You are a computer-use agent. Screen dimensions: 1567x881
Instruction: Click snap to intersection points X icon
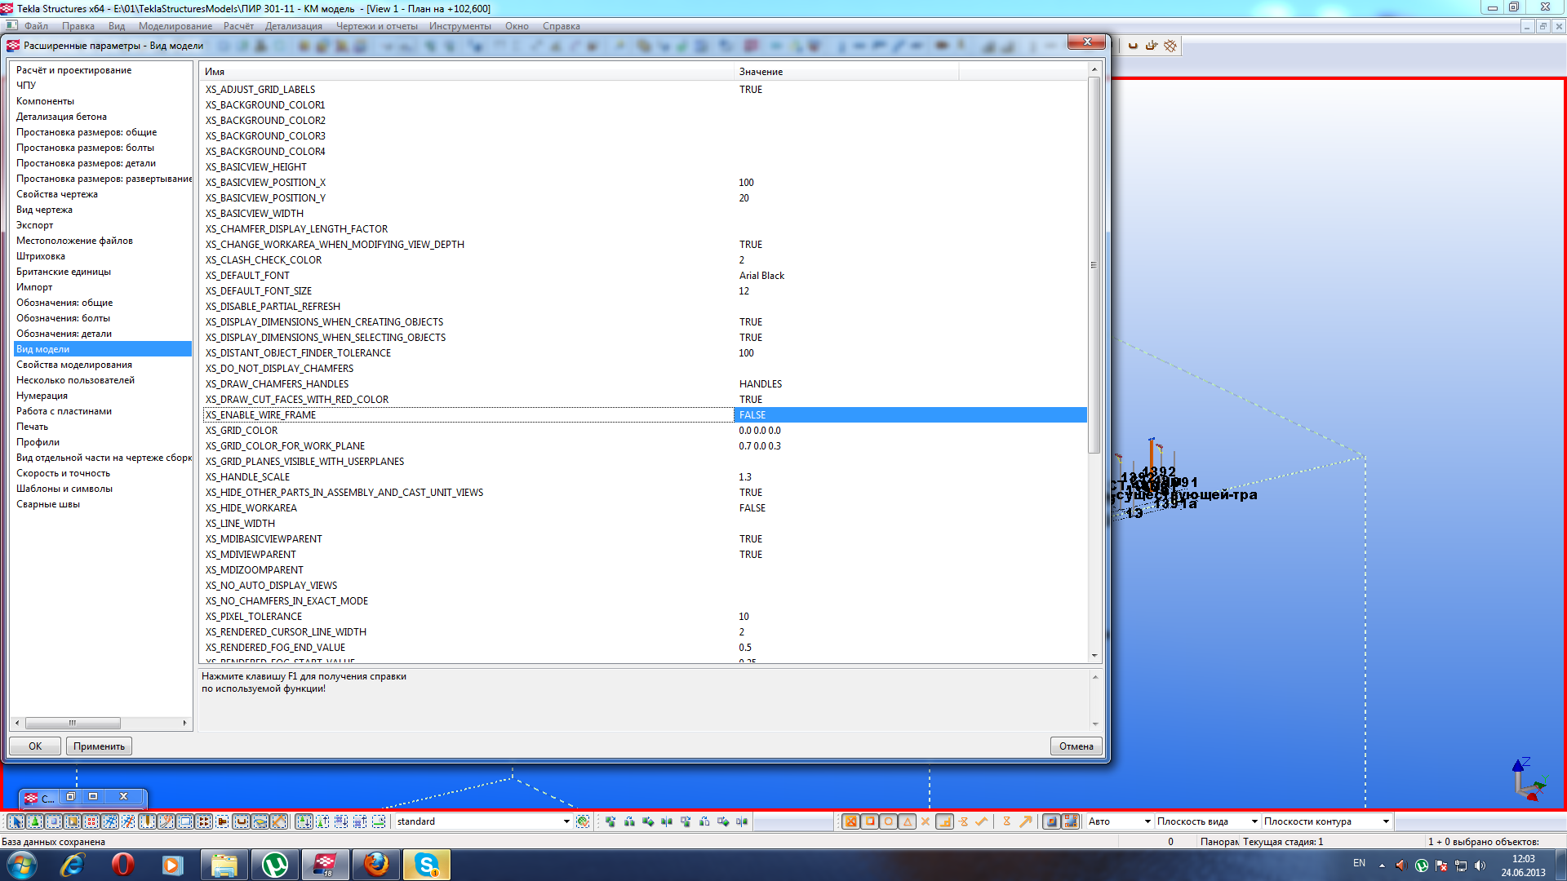pyautogui.click(x=926, y=821)
